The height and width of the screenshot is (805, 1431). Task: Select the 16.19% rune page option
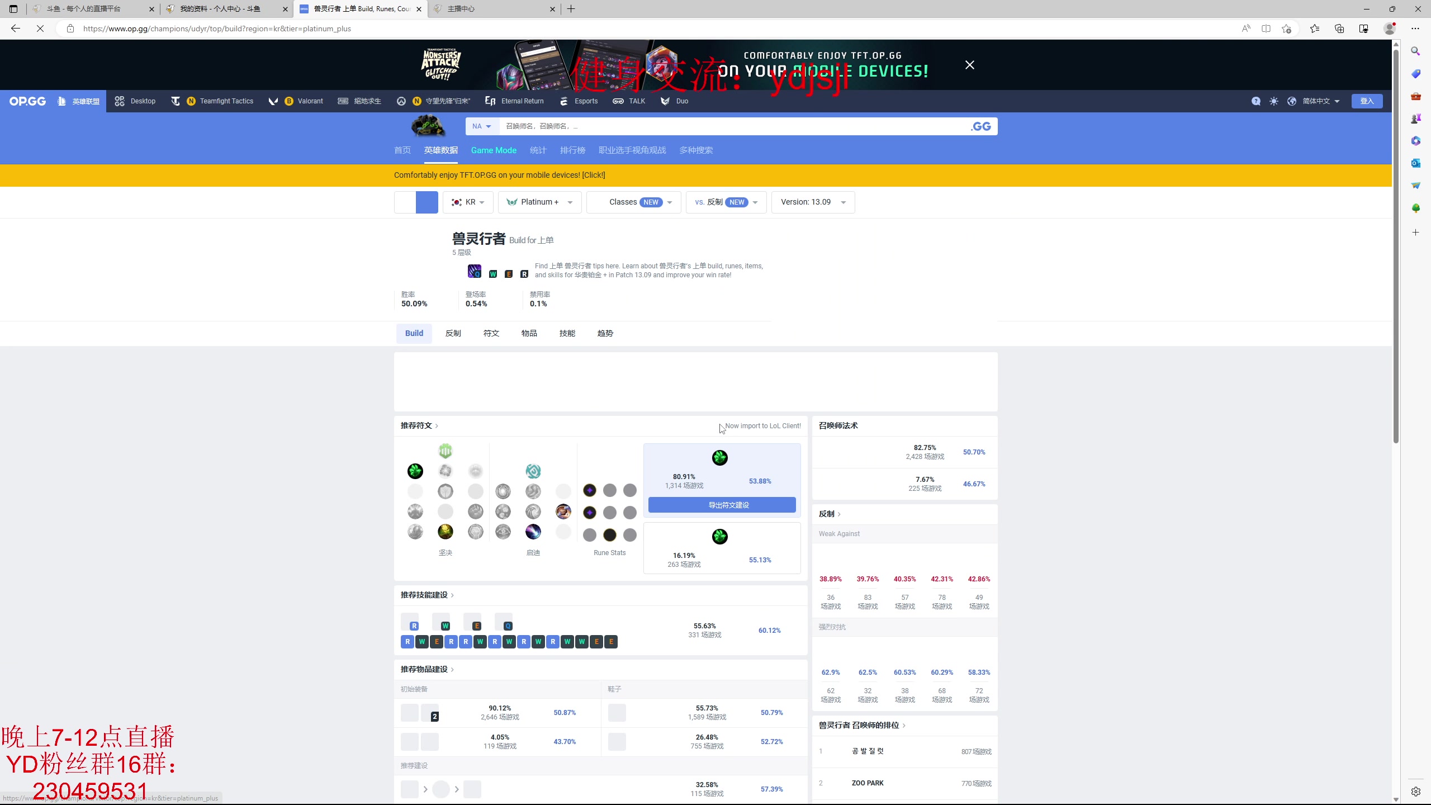pos(722,548)
